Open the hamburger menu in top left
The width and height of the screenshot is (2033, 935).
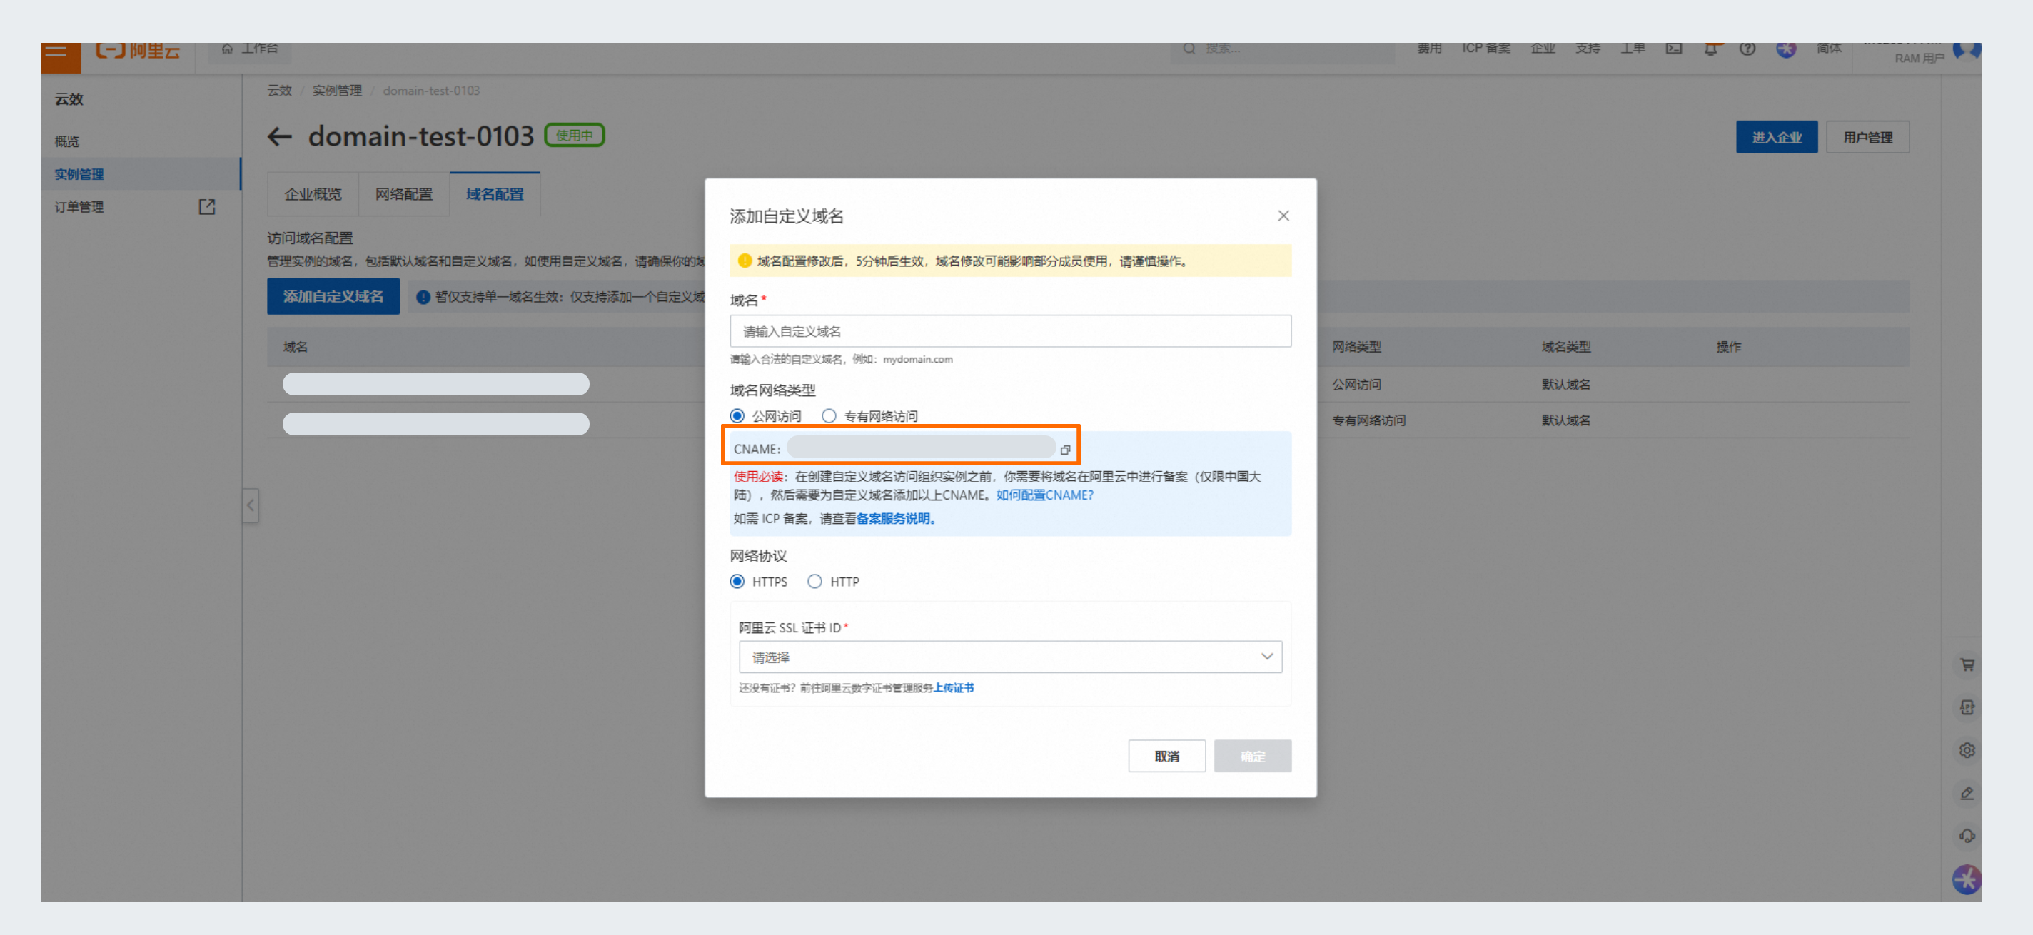pos(56,52)
